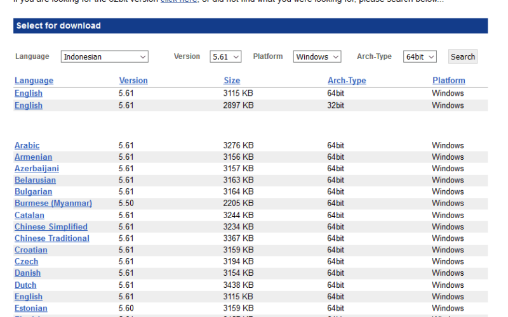Sort by the Language column header
This screenshot has width=508, height=317.
(x=34, y=81)
